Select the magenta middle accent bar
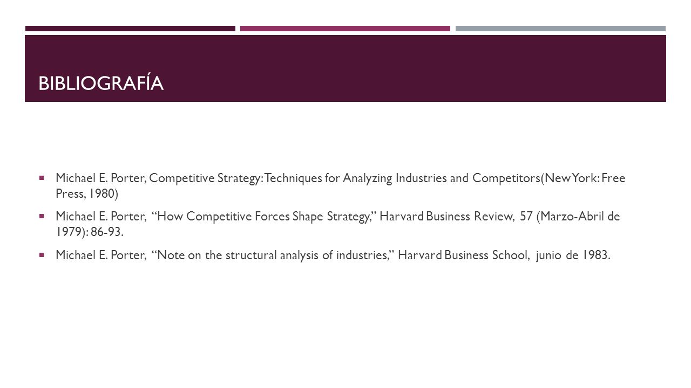691x388 pixels. click(x=345, y=29)
